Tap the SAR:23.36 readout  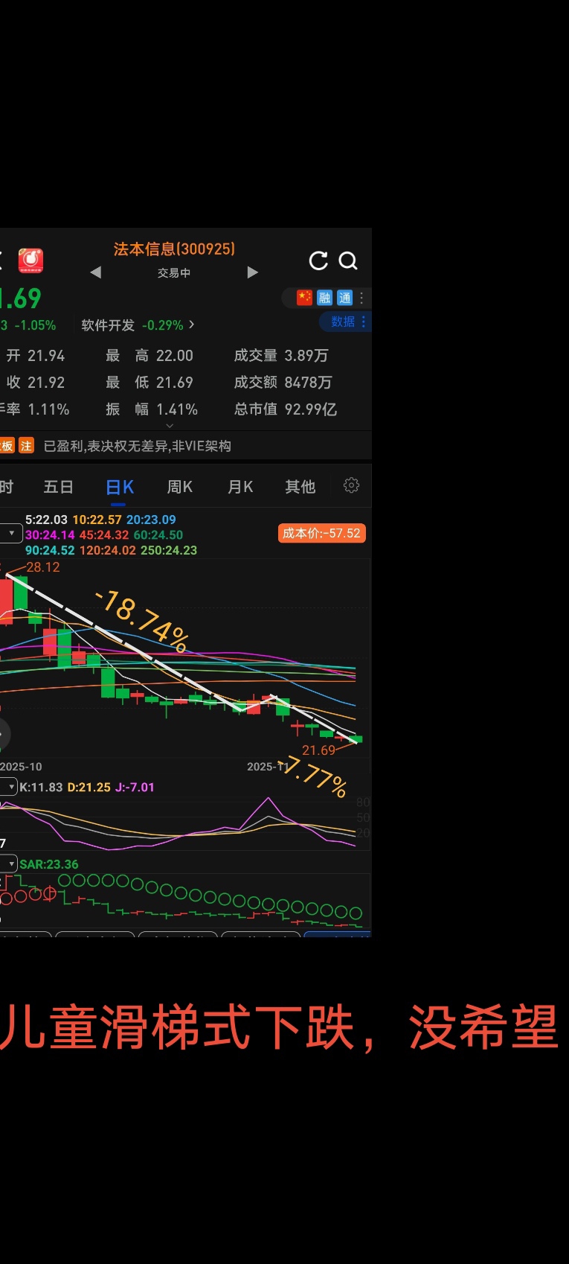point(49,864)
